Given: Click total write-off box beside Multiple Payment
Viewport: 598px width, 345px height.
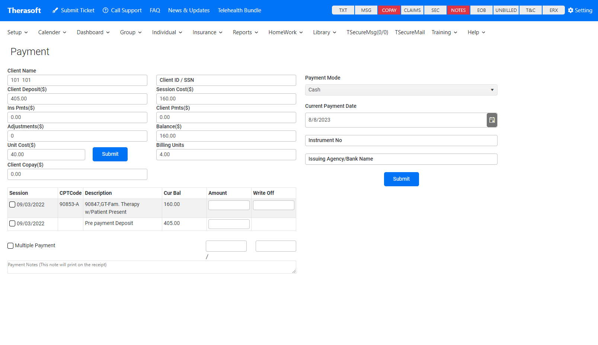Looking at the screenshot, I should pyautogui.click(x=276, y=246).
